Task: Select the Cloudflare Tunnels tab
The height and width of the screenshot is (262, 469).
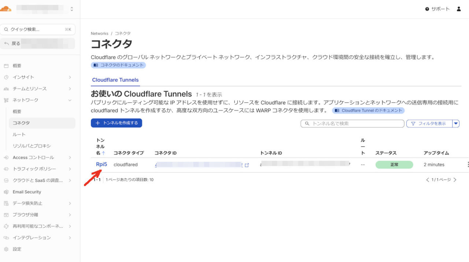Action: pyautogui.click(x=115, y=80)
